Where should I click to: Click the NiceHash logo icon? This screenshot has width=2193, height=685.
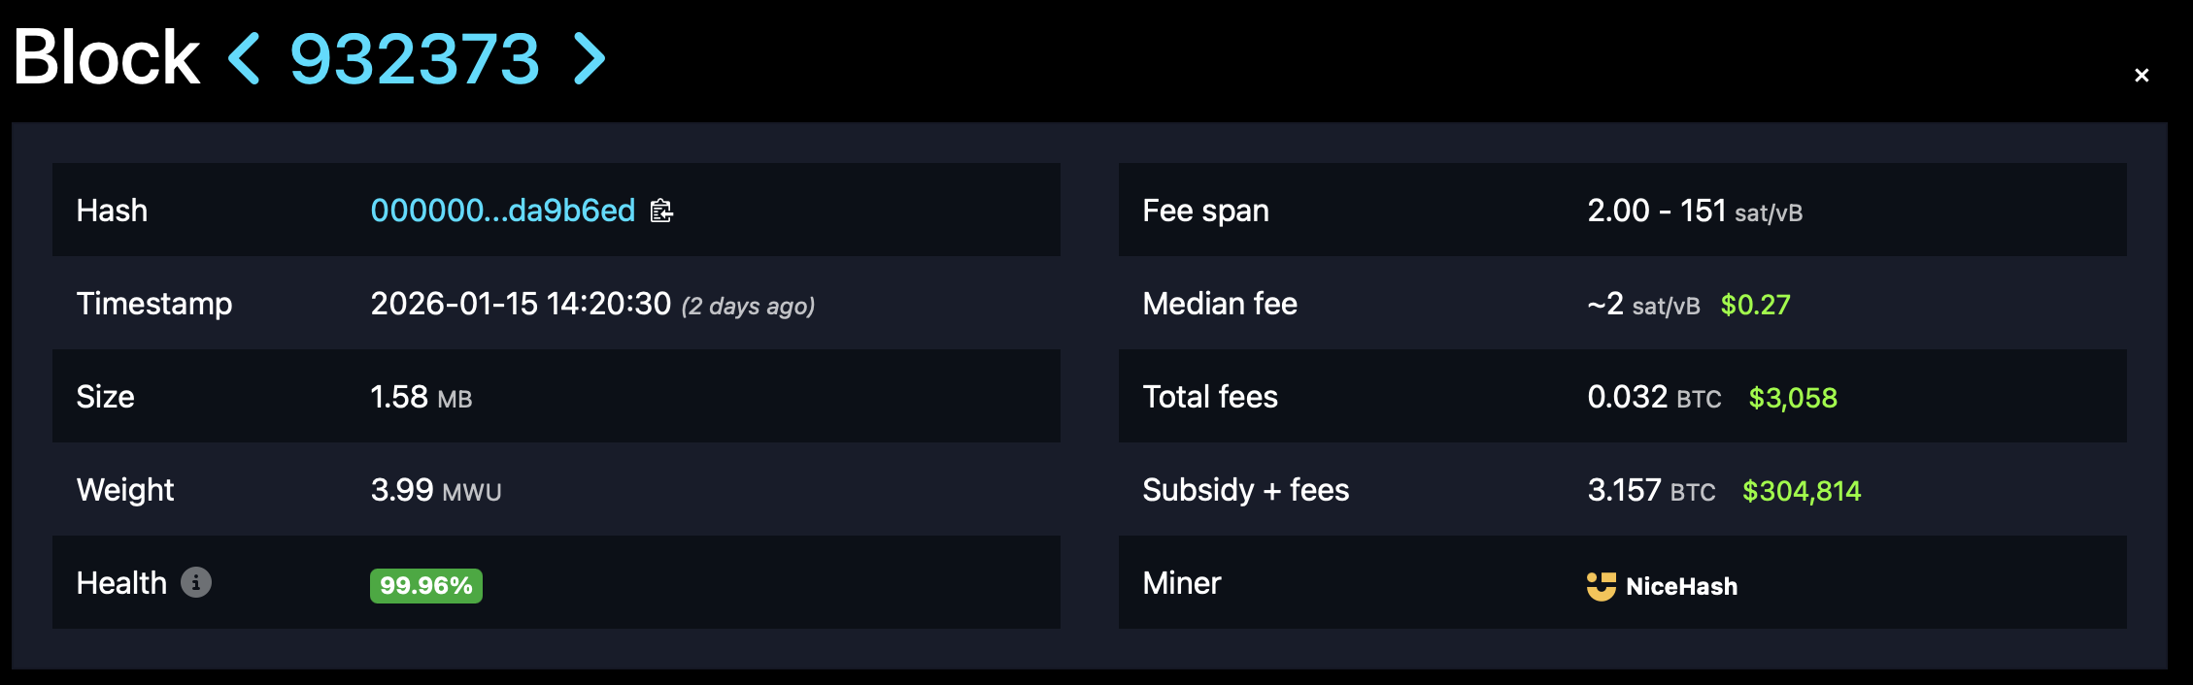(1601, 586)
